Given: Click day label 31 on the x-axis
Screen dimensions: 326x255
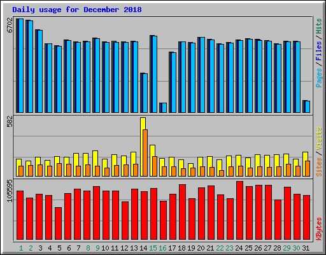Looking at the screenshot, I should pyautogui.click(x=306, y=248).
